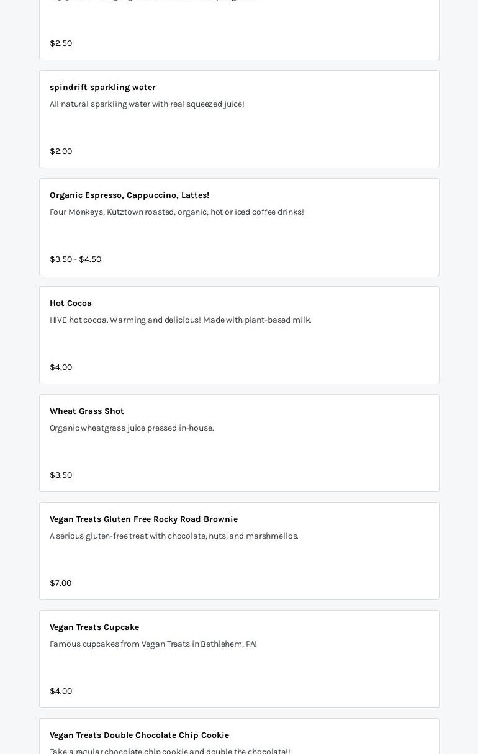Select the Wheat Grass Shot $3.50 price
Screen dimensions: 478x754
pos(61,475)
